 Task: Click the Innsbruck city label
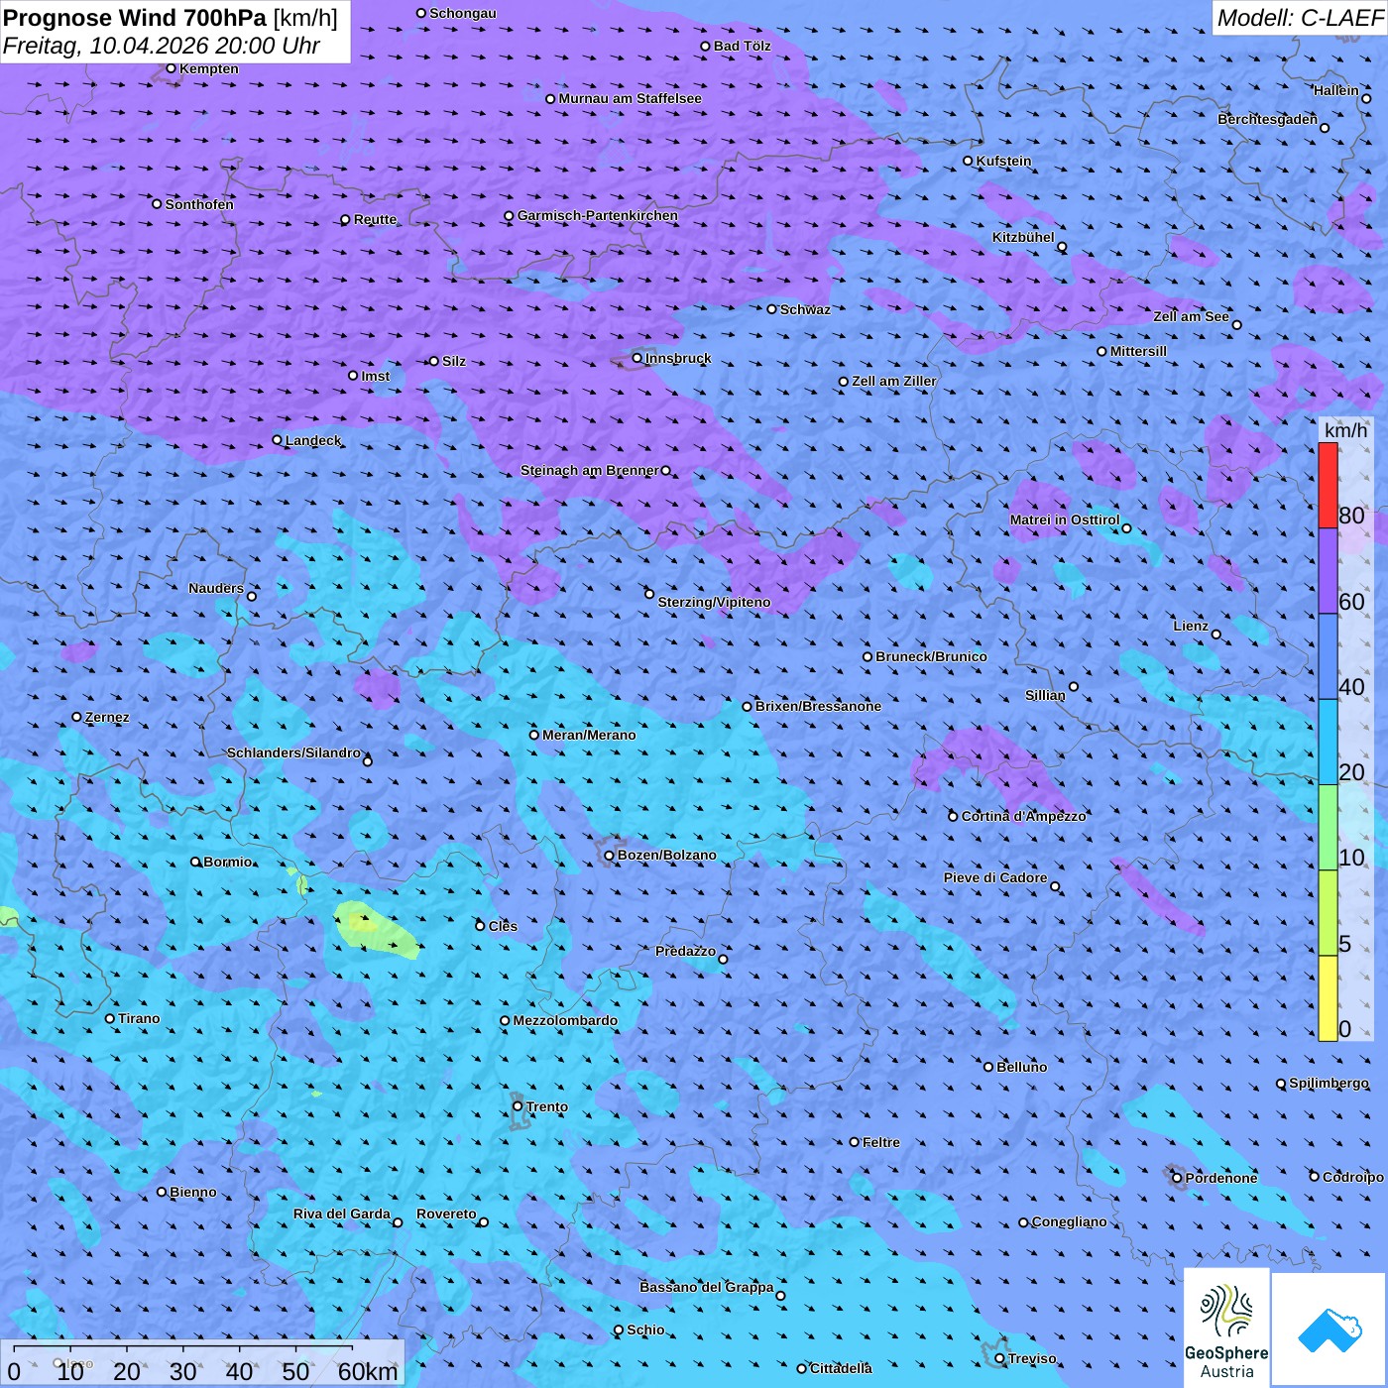click(678, 358)
